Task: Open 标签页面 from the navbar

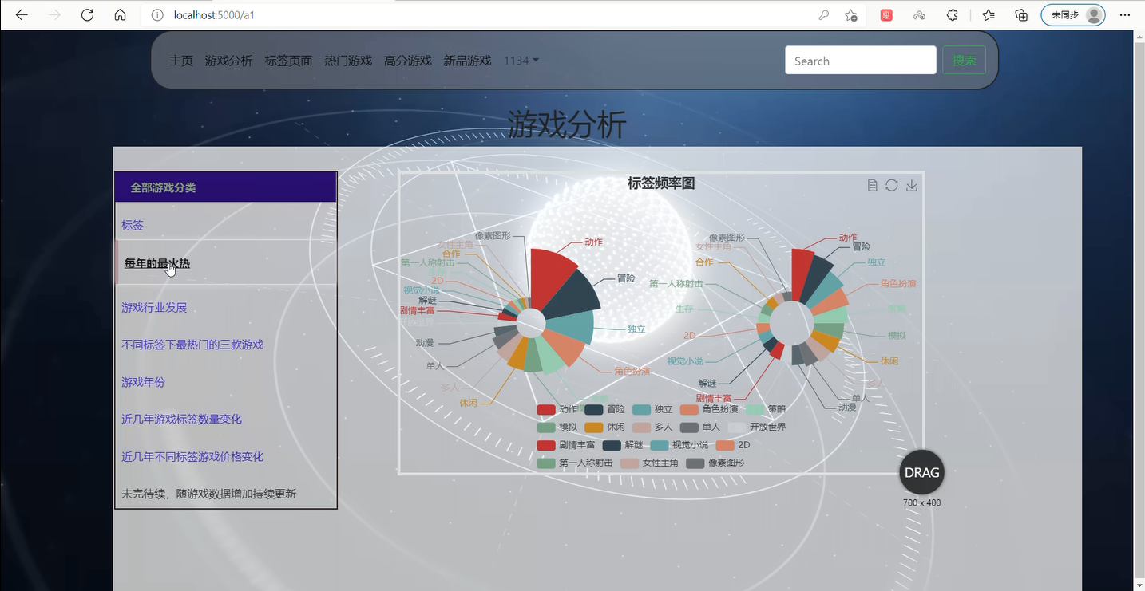Action: 288,61
